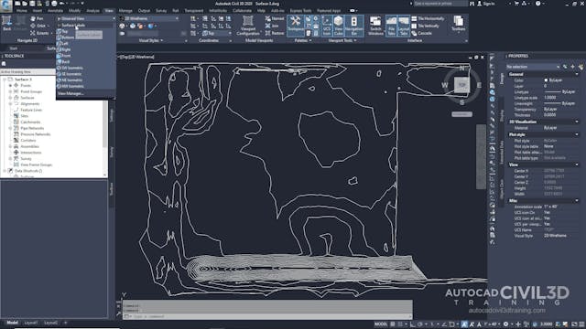The image size is (586, 329).
Task: Open the Active Drawing View dropdown
Action: [x=28, y=71]
